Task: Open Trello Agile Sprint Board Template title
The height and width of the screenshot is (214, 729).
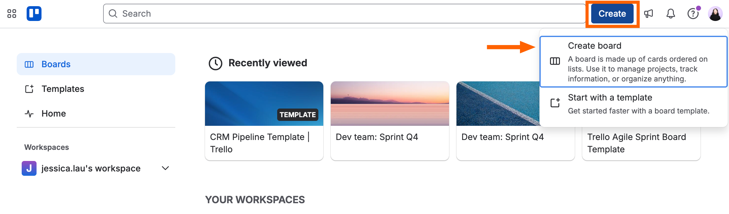Action: [637, 143]
